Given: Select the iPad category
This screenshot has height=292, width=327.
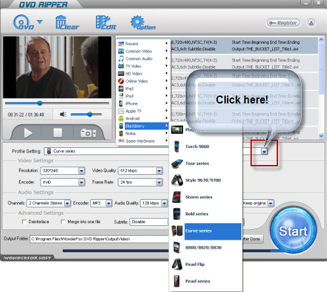Looking at the screenshot, I should click(x=143, y=88).
